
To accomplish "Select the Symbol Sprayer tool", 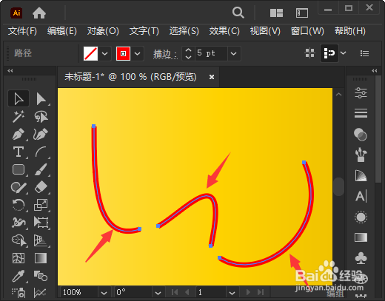I will [19, 293].
